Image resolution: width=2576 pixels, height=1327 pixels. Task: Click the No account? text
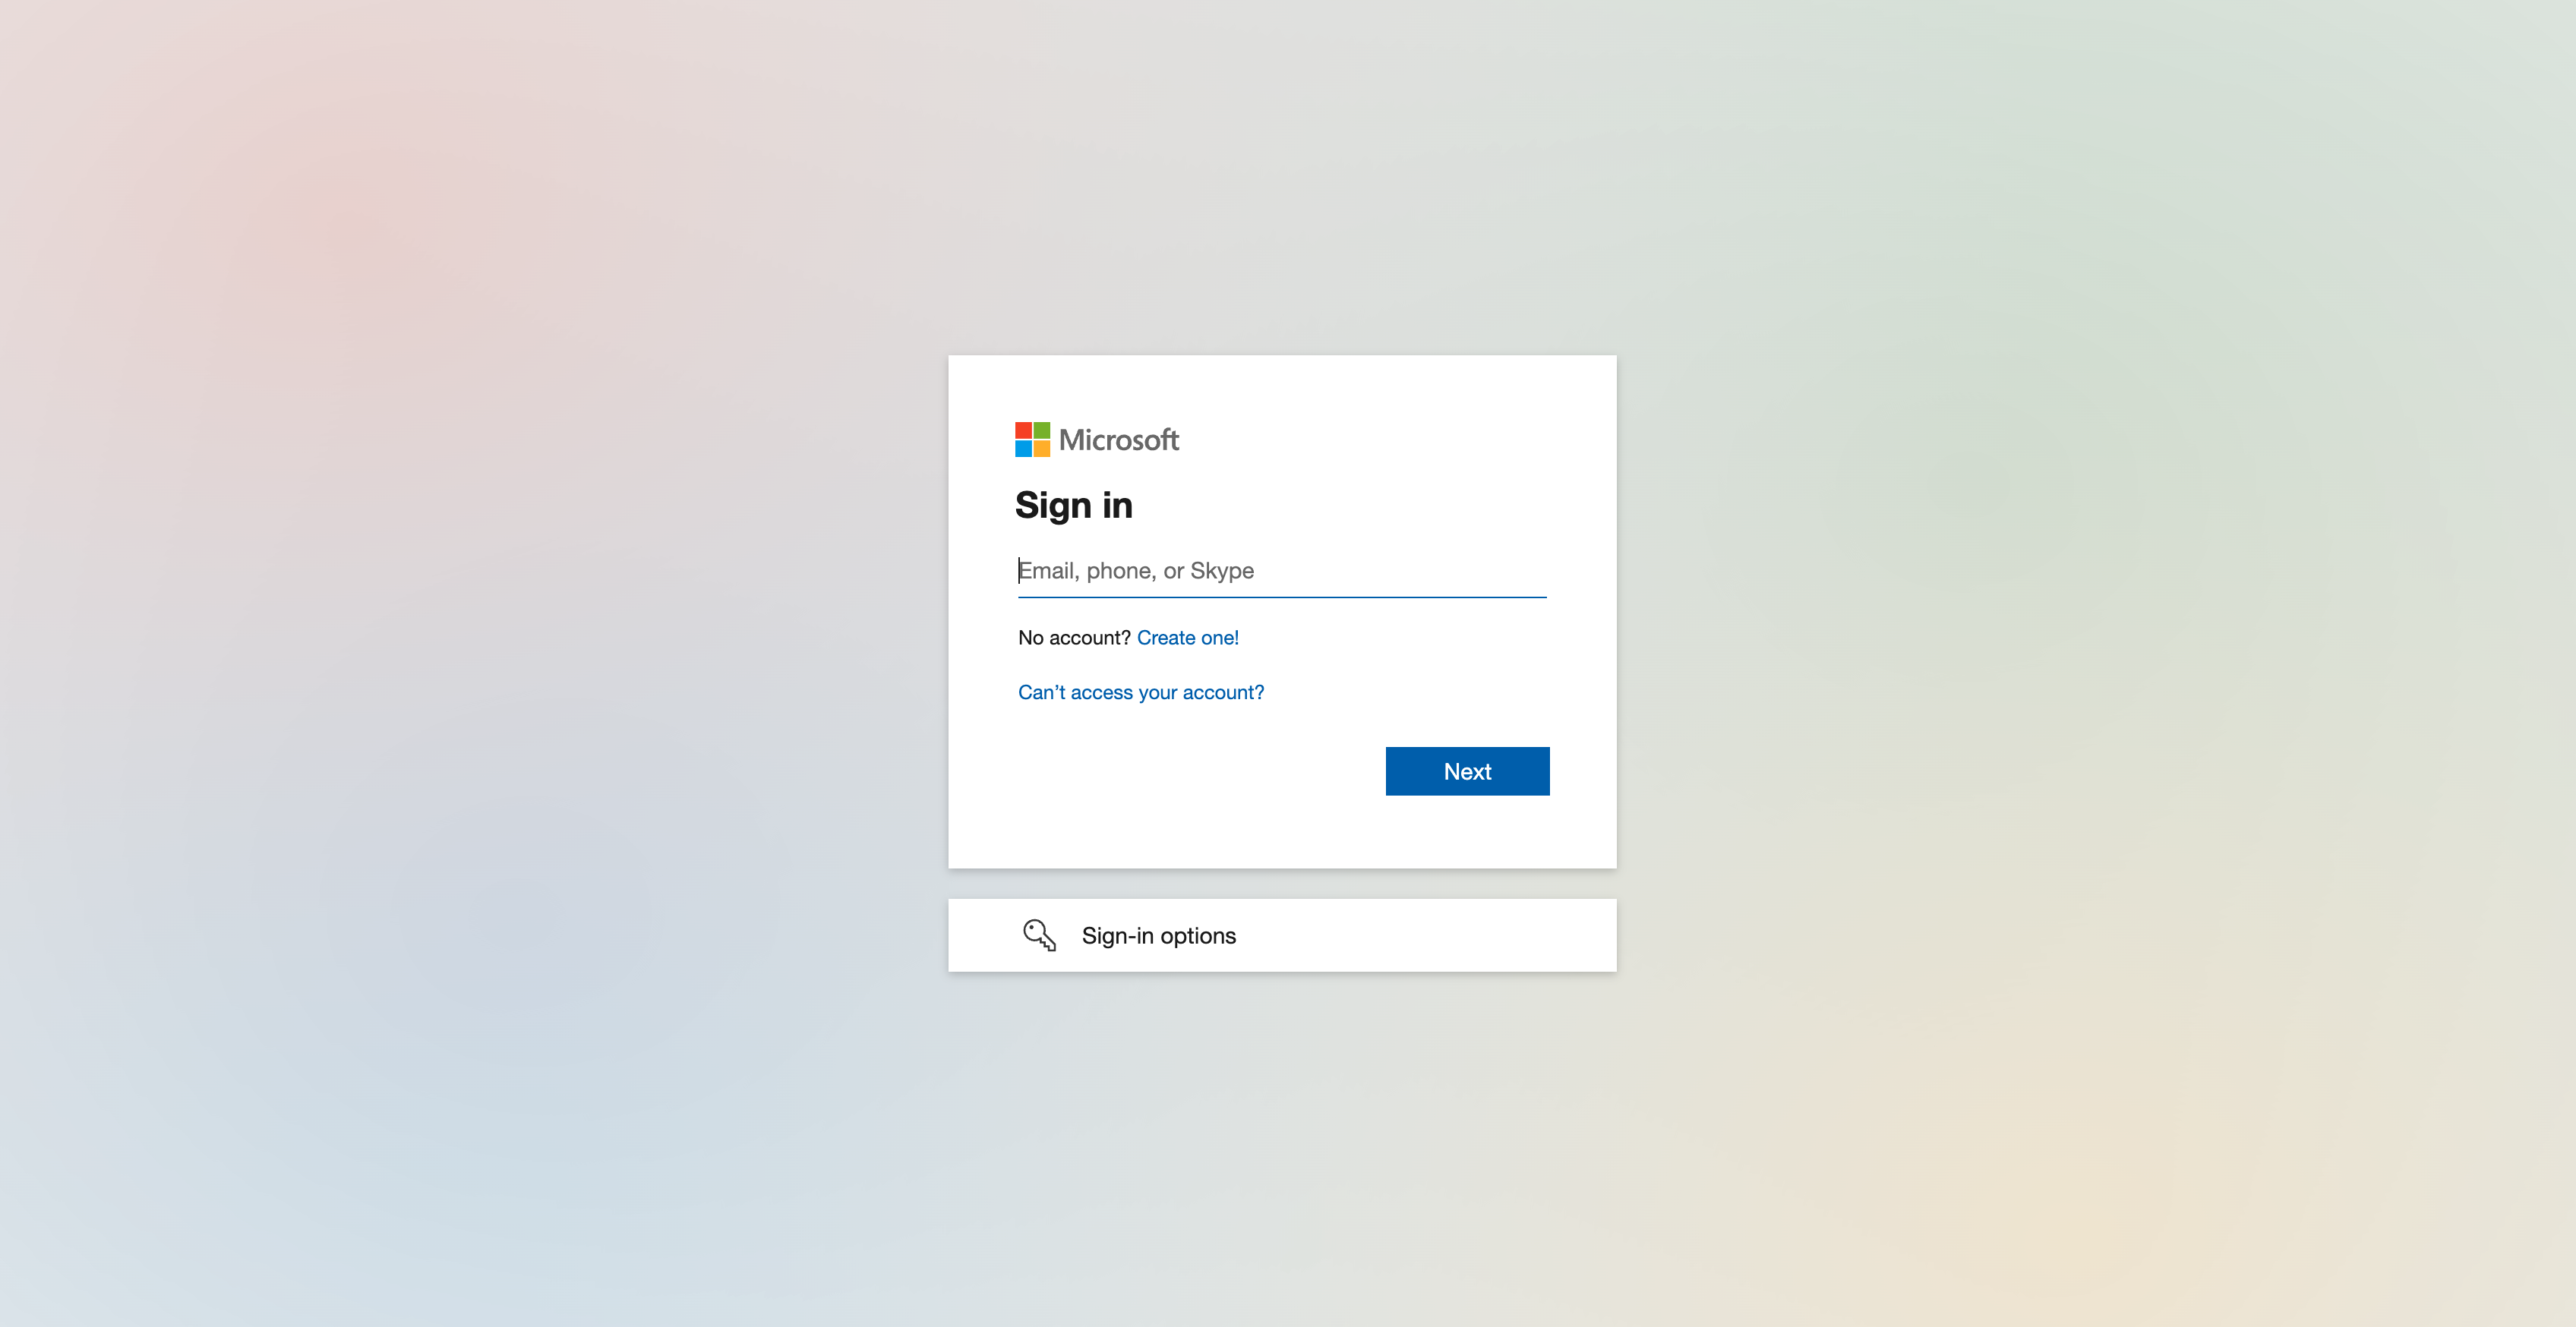pyautogui.click(x=1074, y=638)
